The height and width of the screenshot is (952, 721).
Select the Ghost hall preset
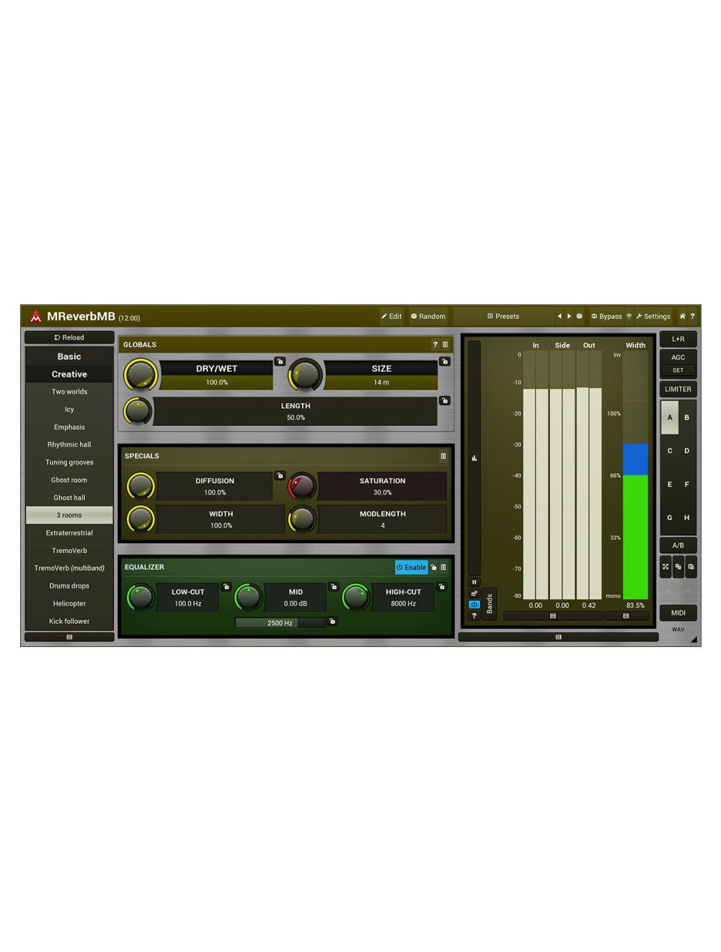pyautogui.click(x=69, y=498)
